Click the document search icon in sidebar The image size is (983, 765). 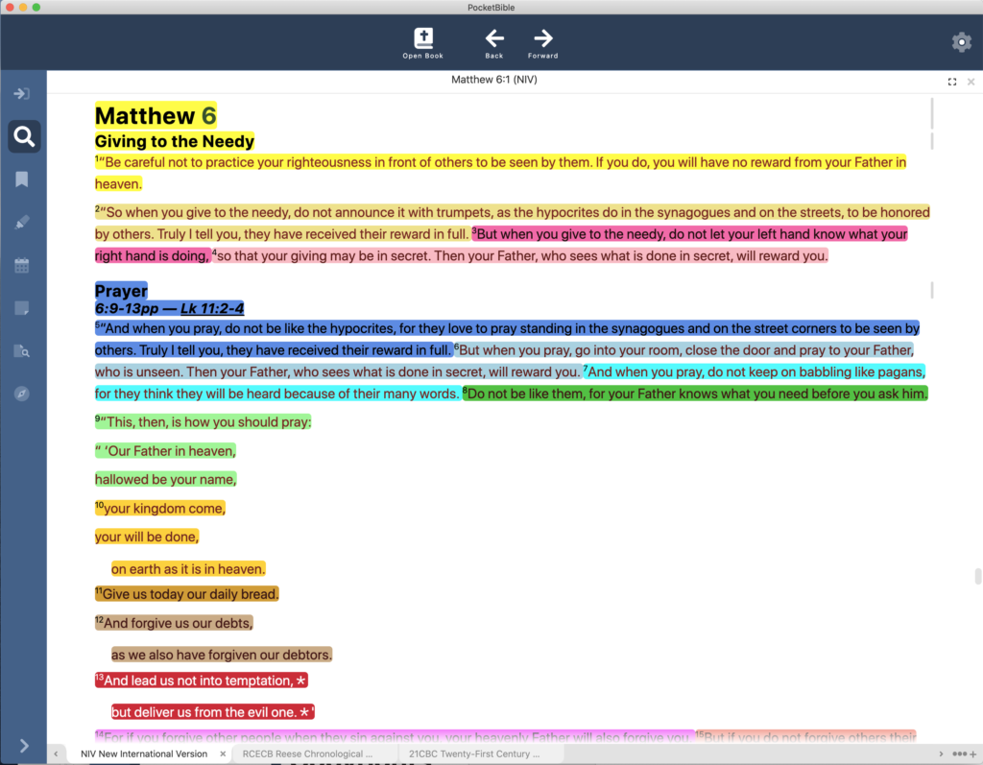(22, 350)
